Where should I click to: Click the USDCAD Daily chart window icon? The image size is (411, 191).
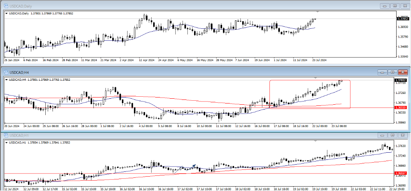pyautogui.click(x=6, y=6)
